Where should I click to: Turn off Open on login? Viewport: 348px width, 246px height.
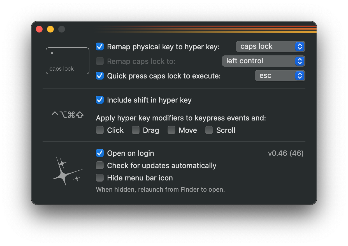[100, 153]
